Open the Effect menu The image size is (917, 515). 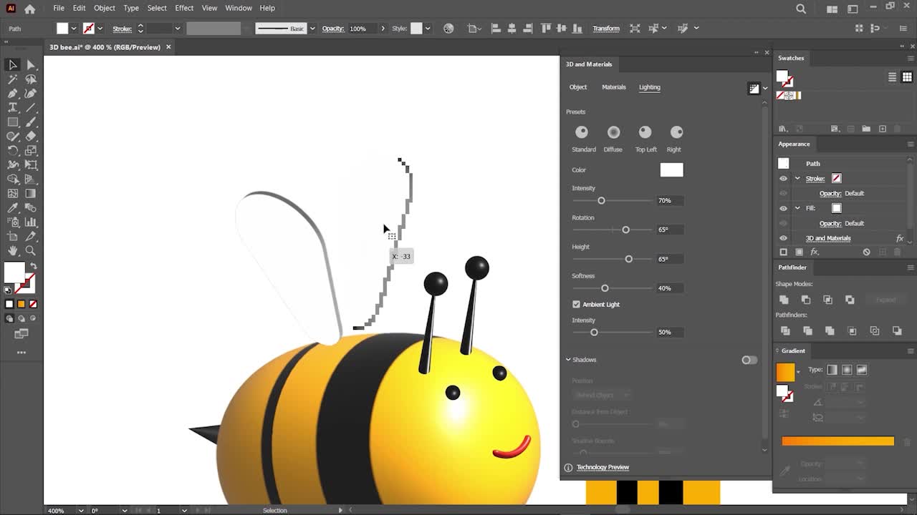184,8
